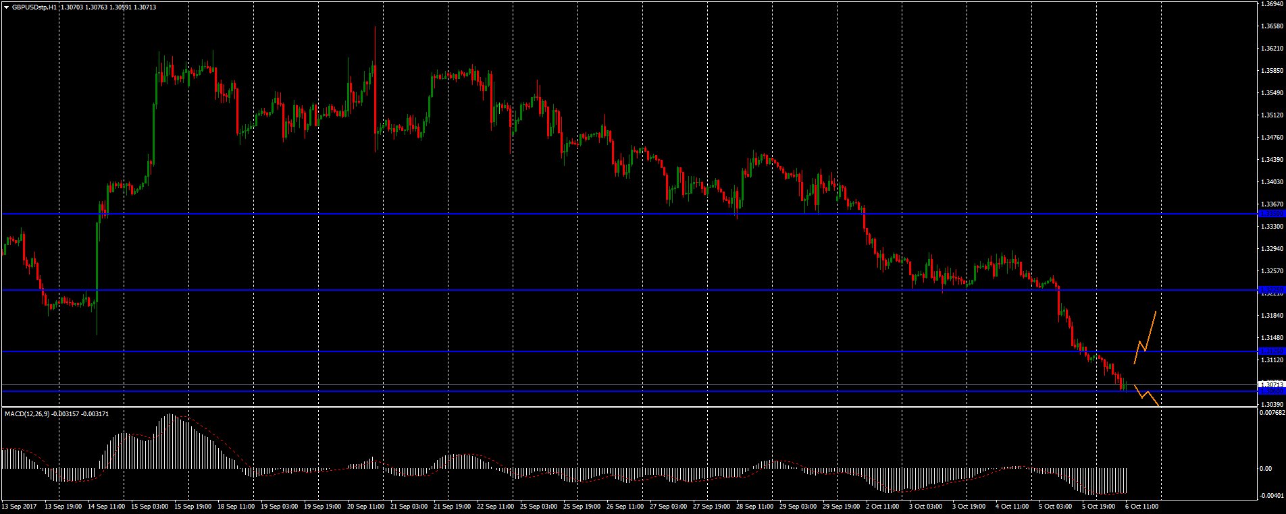Click the 1.34390 price scale label
The image size is (1286, 514).
[x=1273, y=160]
